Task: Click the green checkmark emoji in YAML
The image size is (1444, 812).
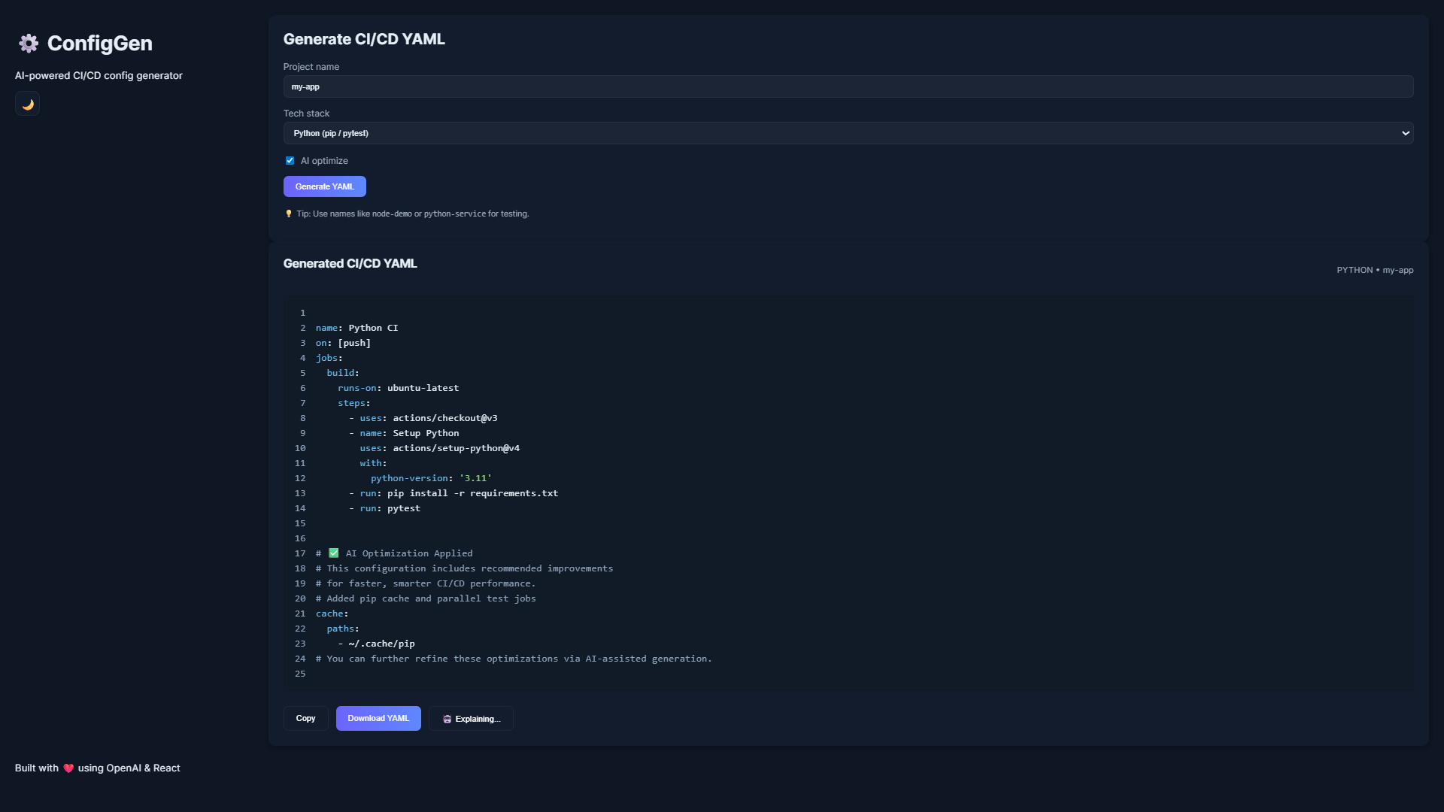Action: click(334, 553)
